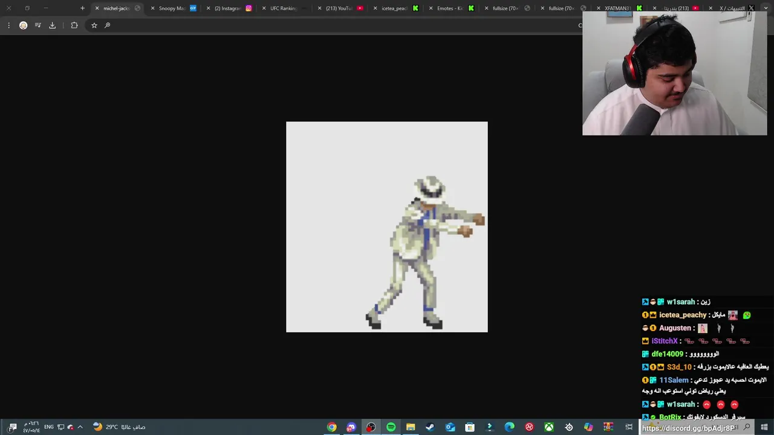774x435 pixels.
Task: Open the taskbar clock and date
Action: click(31, 427)
